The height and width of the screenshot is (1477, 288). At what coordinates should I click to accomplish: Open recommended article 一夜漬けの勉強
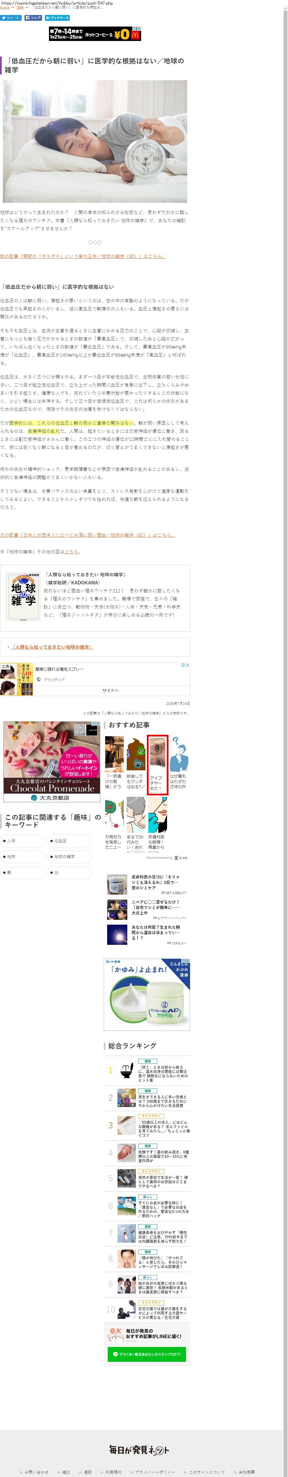coord(114,762)
